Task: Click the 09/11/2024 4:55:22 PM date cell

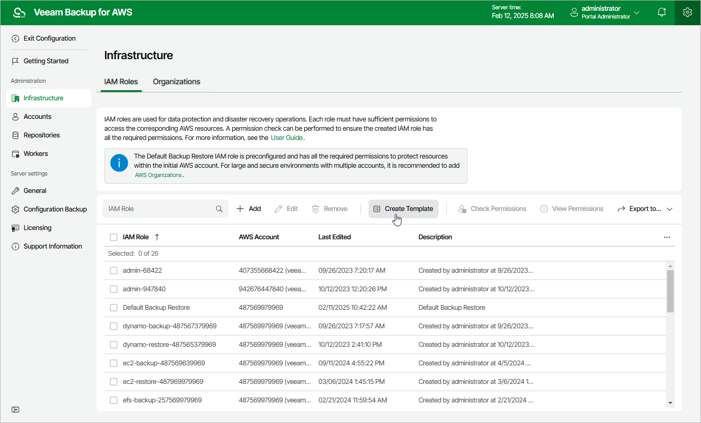Action: pyautogui.click(x=352, y=363)
